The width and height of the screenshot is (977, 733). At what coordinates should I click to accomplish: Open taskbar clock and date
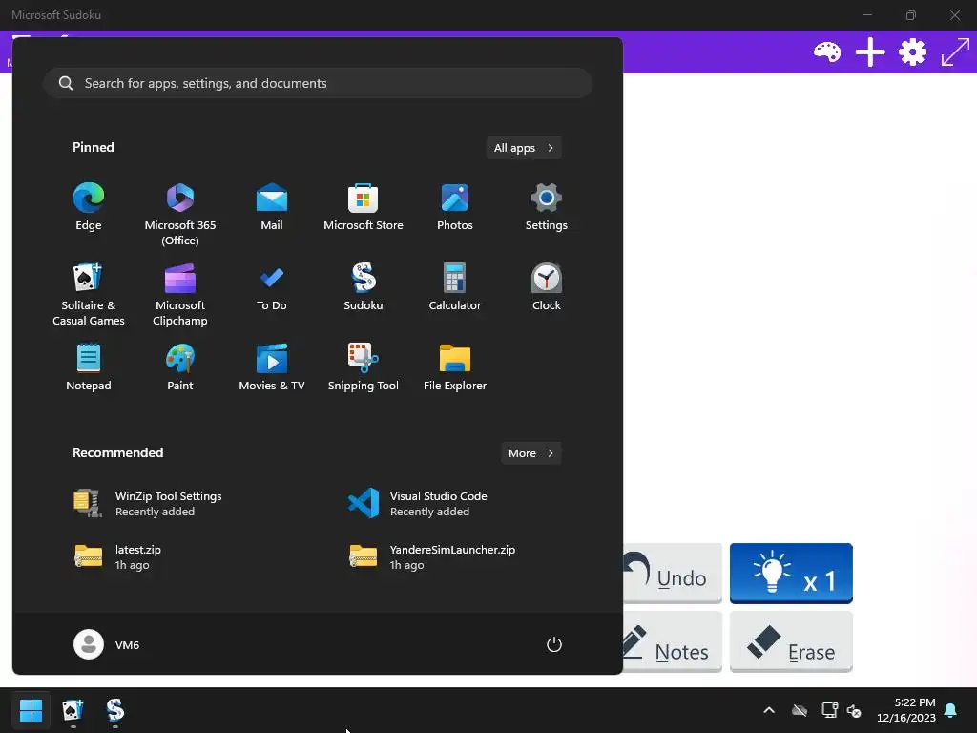[906, 710]
